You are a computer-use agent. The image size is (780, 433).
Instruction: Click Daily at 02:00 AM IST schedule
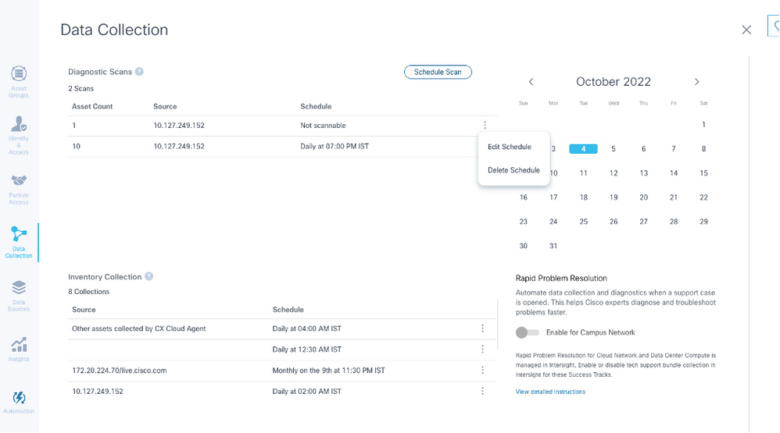307,391
